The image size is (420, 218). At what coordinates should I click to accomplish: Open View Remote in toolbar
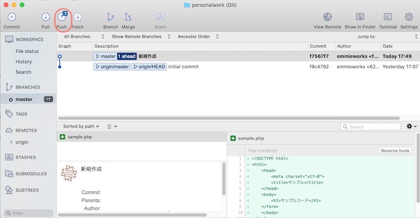pos(327,17)
